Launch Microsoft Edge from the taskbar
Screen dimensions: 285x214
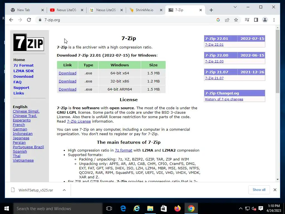click(123, 208)
